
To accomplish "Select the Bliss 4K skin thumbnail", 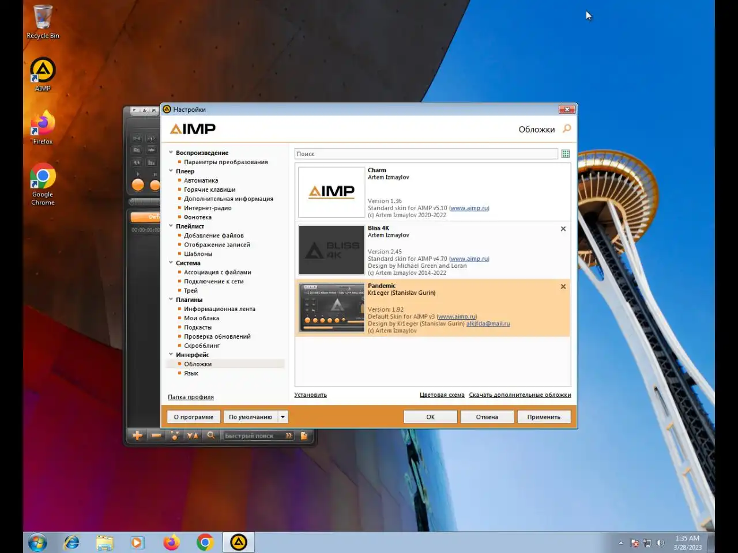I will [x=332, y=249].
